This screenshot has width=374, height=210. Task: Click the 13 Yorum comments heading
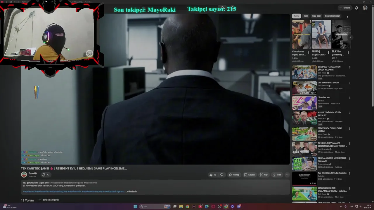(x=27, y=200)
